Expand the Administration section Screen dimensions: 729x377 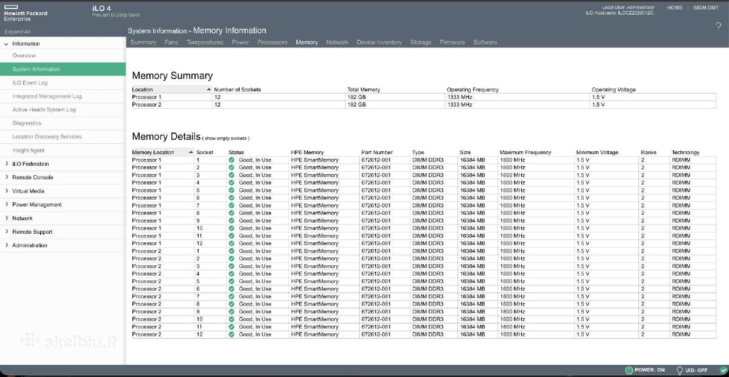(x=6, y=245)
